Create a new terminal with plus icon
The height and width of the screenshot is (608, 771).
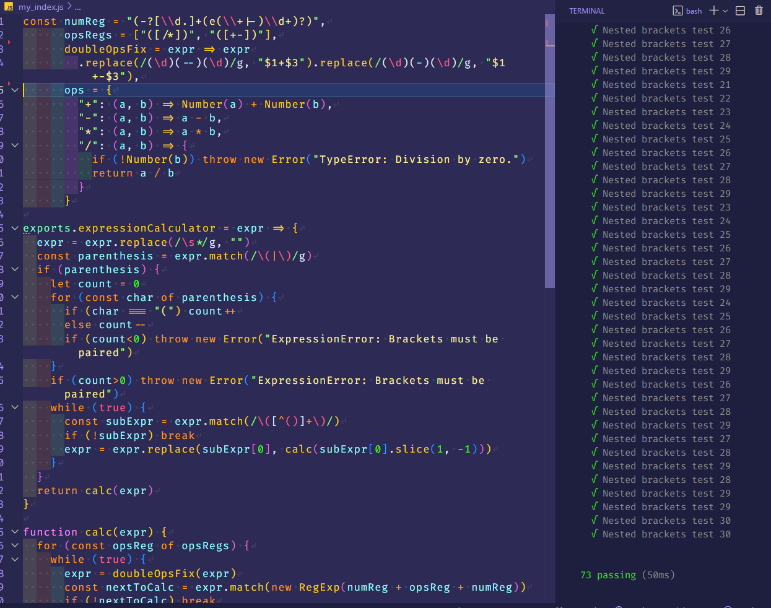pos(714,11)
